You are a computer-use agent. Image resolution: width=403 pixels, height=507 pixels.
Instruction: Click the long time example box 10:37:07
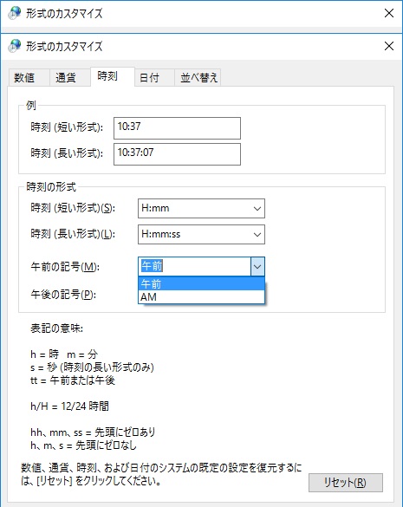point(177,154)
